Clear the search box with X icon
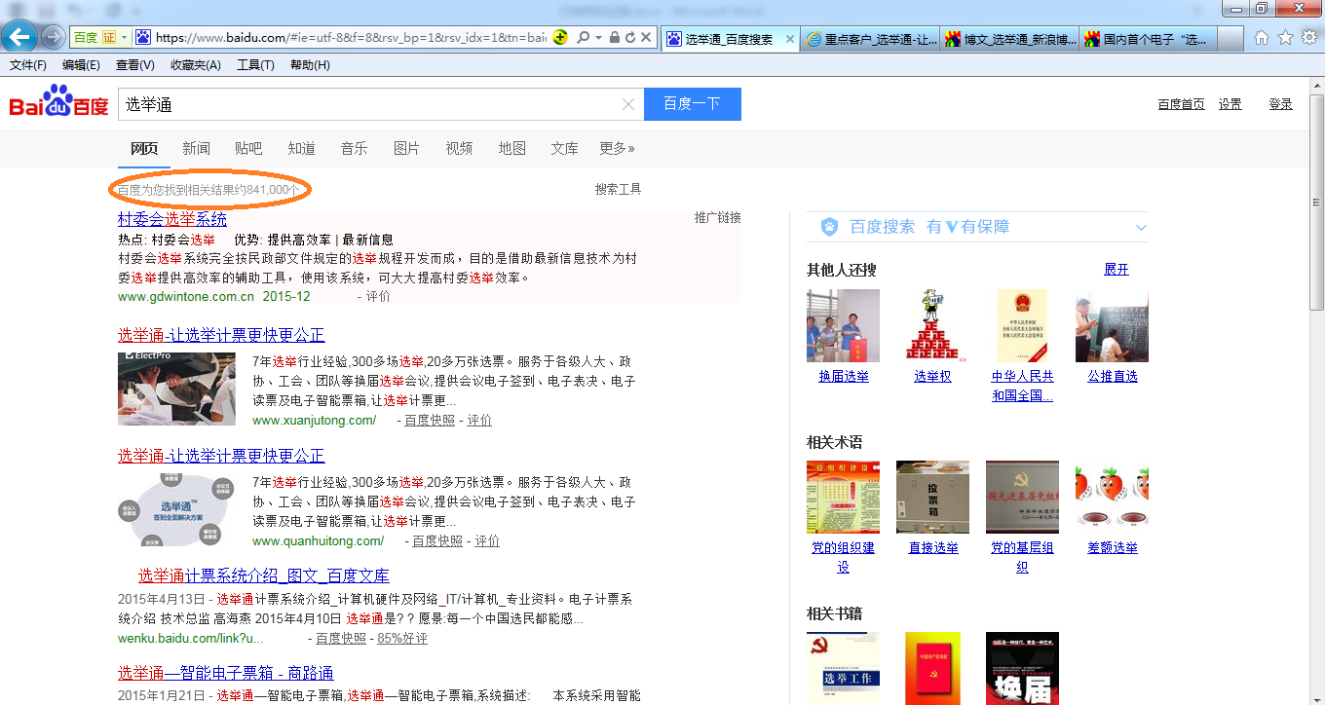 point(628,104)
